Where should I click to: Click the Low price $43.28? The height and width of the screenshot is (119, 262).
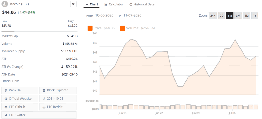tap(6, 26)
